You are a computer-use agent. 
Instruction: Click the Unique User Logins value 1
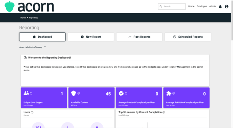tap(62, 93)
